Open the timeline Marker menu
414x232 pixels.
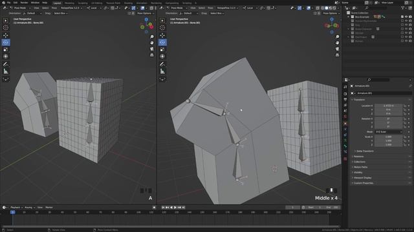coord(49,208)
